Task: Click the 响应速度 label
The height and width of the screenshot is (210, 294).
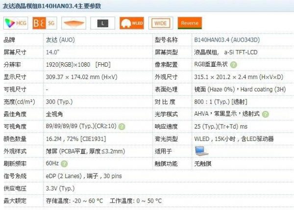Action: 166,127
